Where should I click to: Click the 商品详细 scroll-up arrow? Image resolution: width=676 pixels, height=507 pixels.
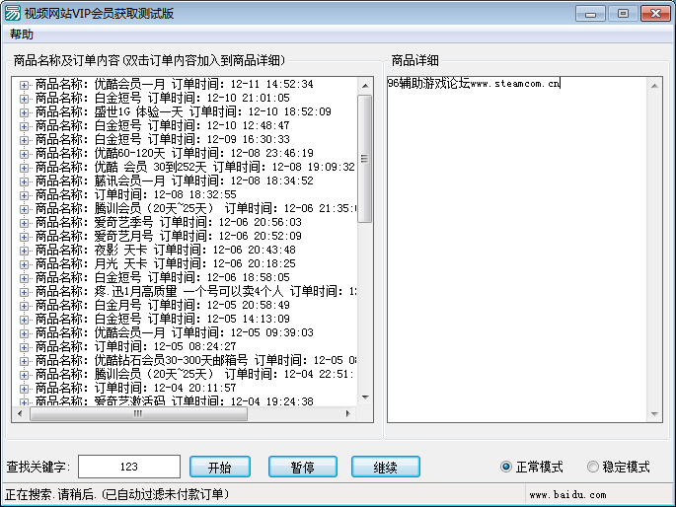[655, 86]
